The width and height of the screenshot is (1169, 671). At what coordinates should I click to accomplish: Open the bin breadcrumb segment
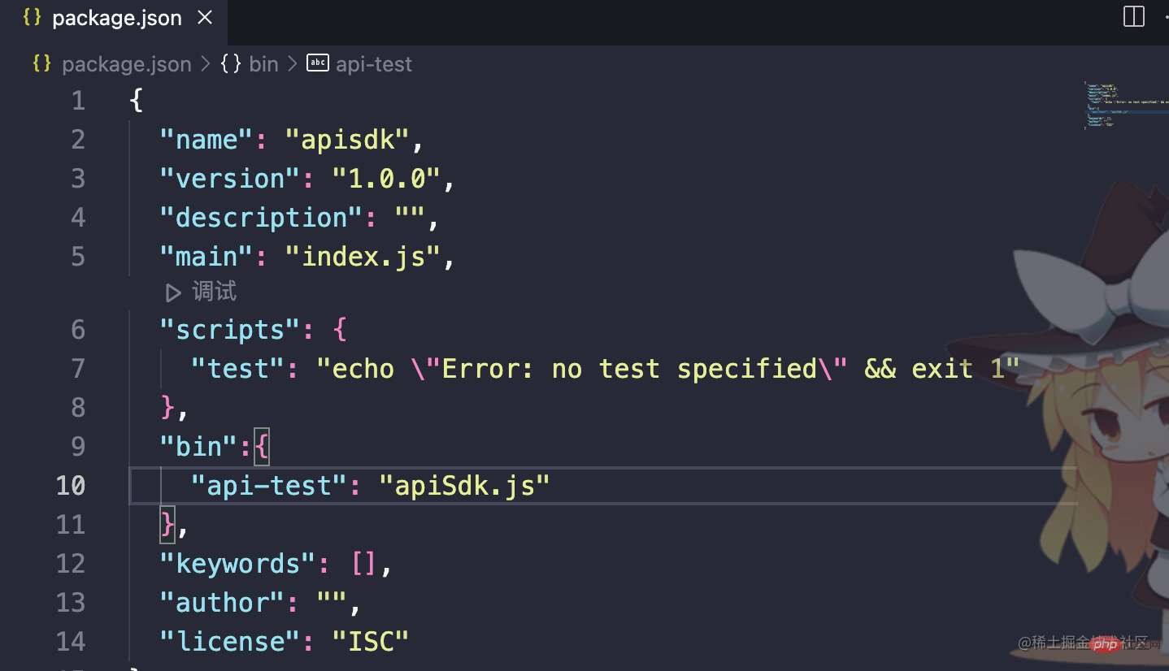click(x=263, y=63)
